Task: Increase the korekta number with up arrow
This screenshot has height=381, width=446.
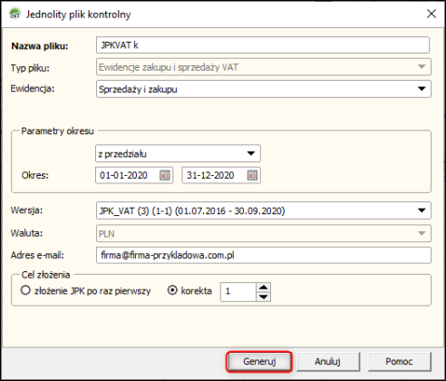Action: pyautogui.click(x=264, y=288)
